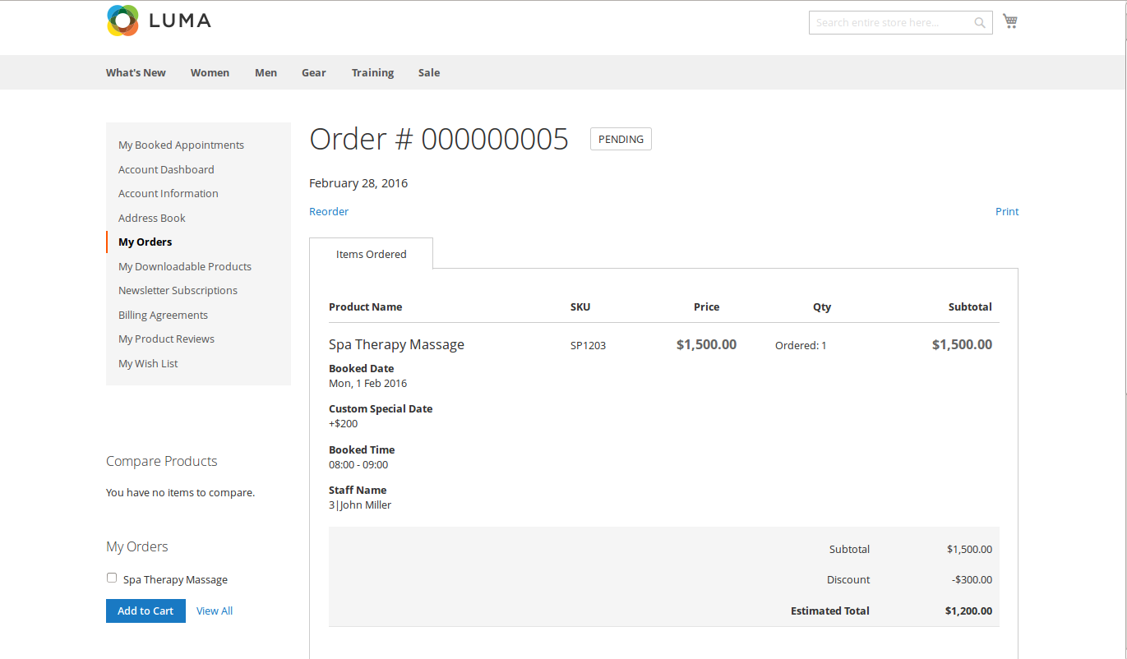Open the Address Book page
1127x659 pixels.
click(x=152, y=219)
